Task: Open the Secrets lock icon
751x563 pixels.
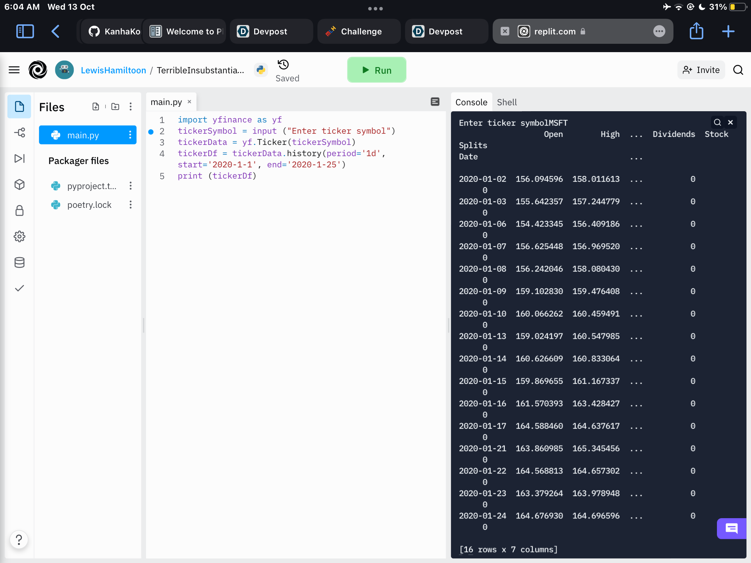Action: click(19, 210)
